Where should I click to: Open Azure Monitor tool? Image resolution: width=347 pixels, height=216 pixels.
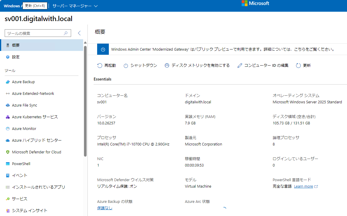pos(42,128)
